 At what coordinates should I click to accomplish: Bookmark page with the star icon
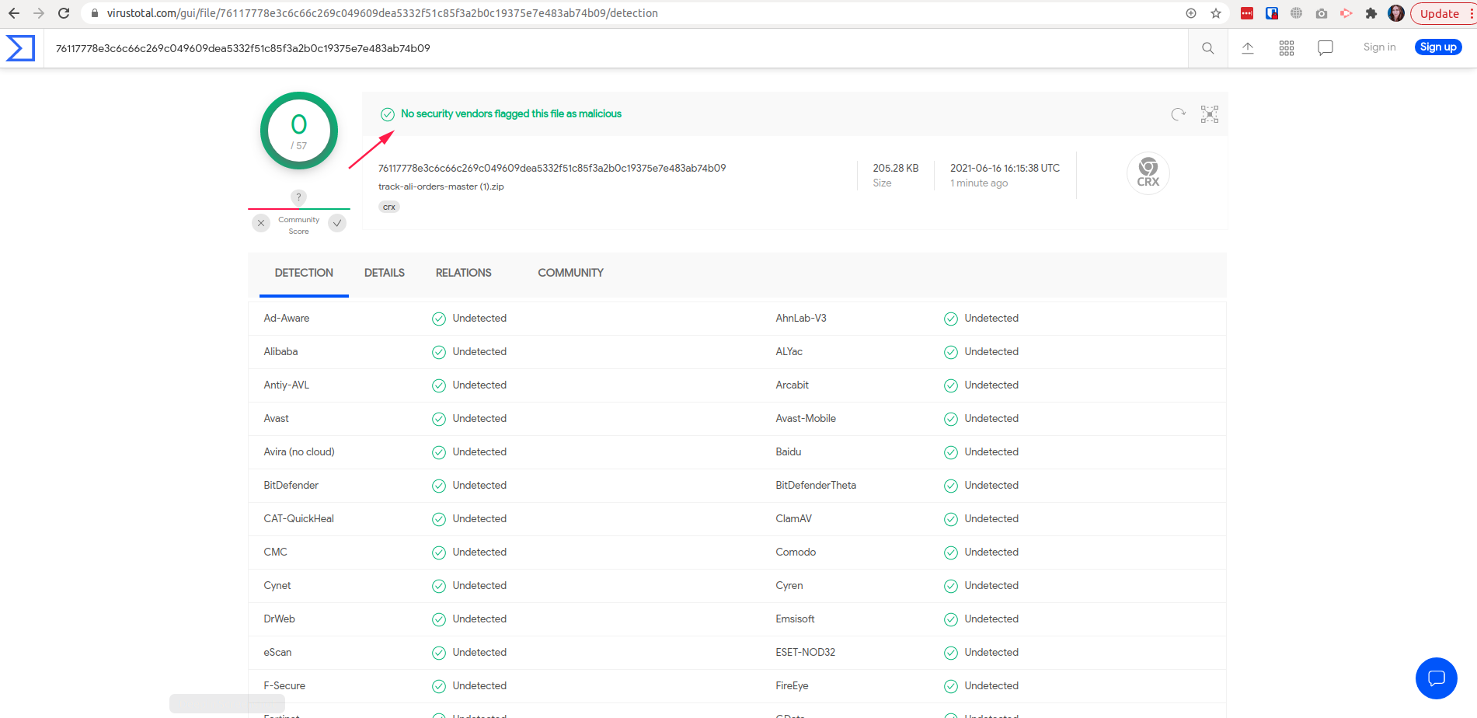pos(1216,13)
